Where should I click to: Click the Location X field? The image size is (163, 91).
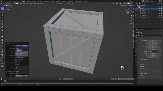153,40
